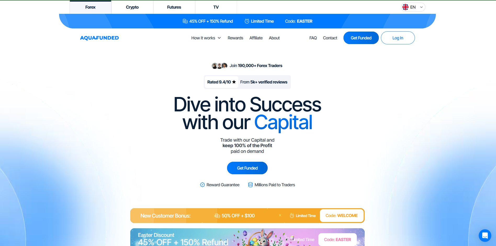The image size is (496, 246).
Task: Open the Affiliate page link
Action: click(x=256, y=38)
